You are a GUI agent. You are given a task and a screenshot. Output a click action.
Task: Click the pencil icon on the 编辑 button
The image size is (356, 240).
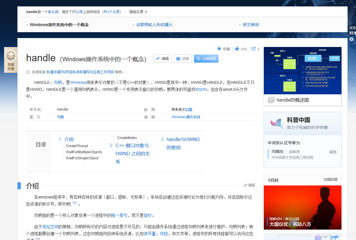tap(158, 58)
